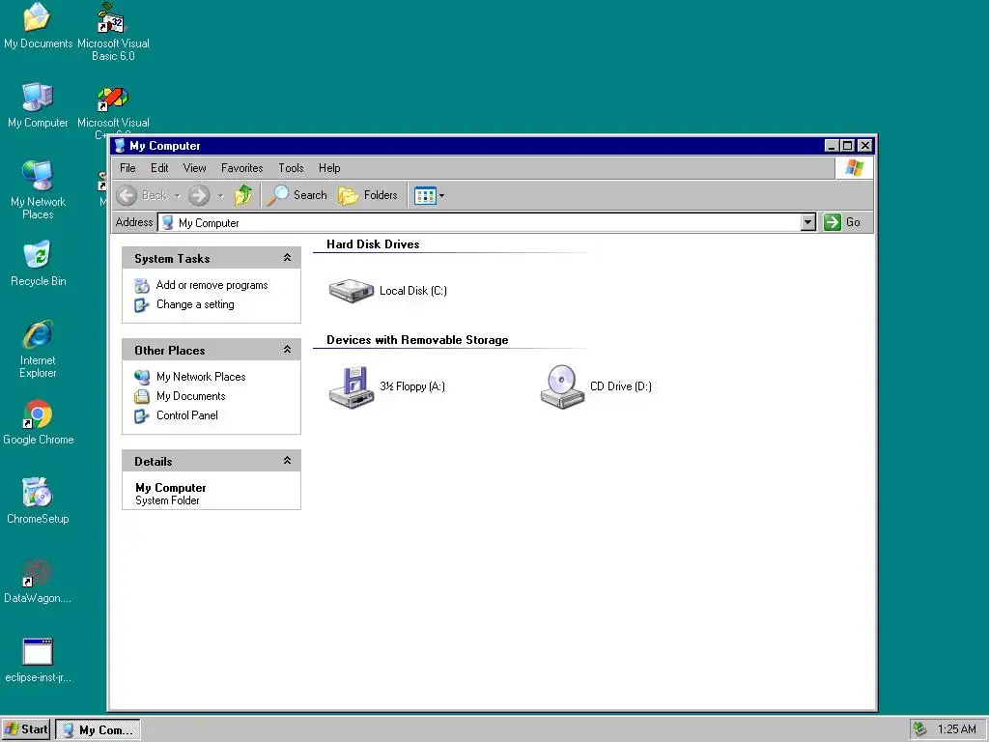The image size is (989, 742).
Task: Open the View menu
Action: (x=194, y=168)
